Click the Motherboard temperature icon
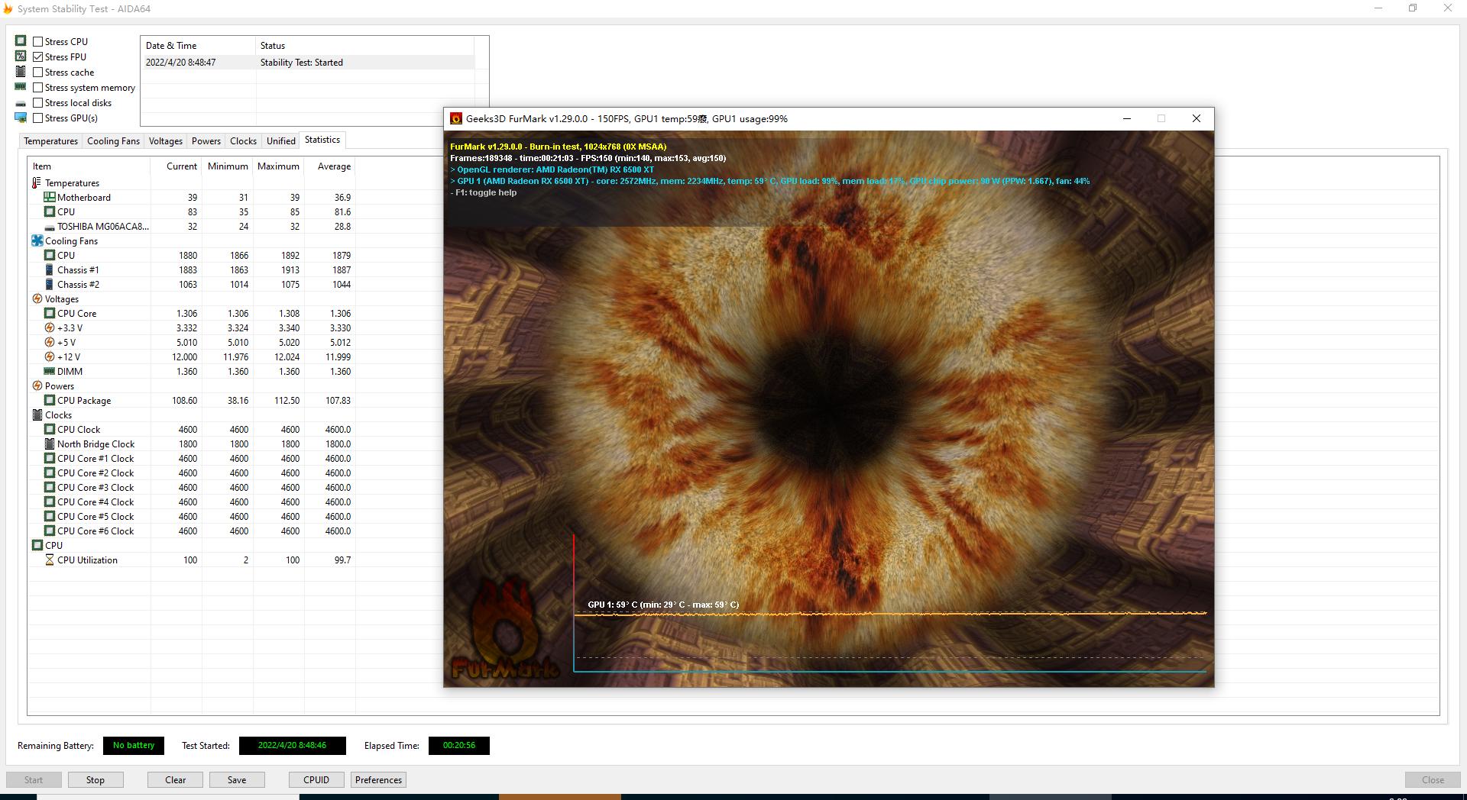The image size is (1467, 800). tap(50, 198)
